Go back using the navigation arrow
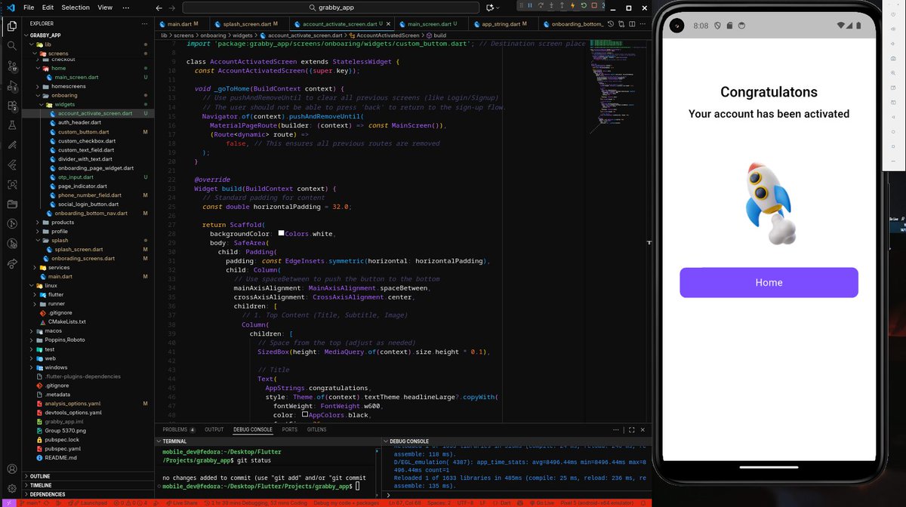Screen dimensions: 906x507 pyautogui.click(x=158, y=8)
